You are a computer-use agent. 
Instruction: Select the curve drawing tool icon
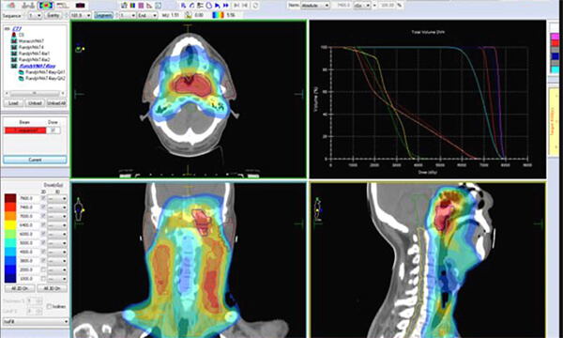coord(192,5)
